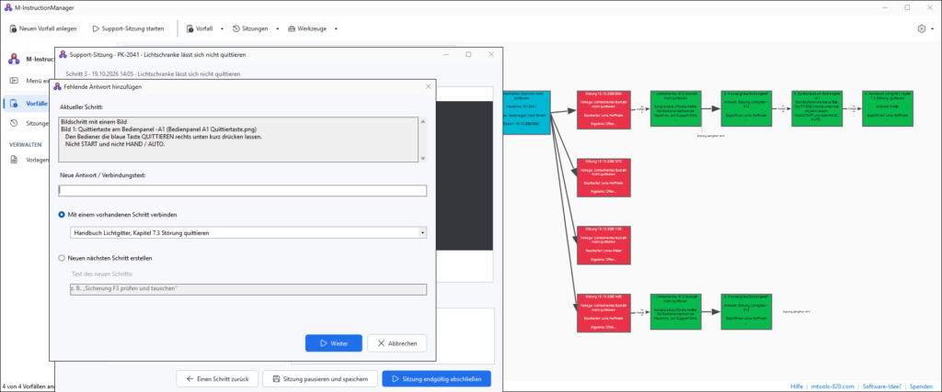Image resolution: width=942 pixels, height=392 pixels.
Task: Choose Support-Sitzung starten in toolbar
Action: click(128, 28)
